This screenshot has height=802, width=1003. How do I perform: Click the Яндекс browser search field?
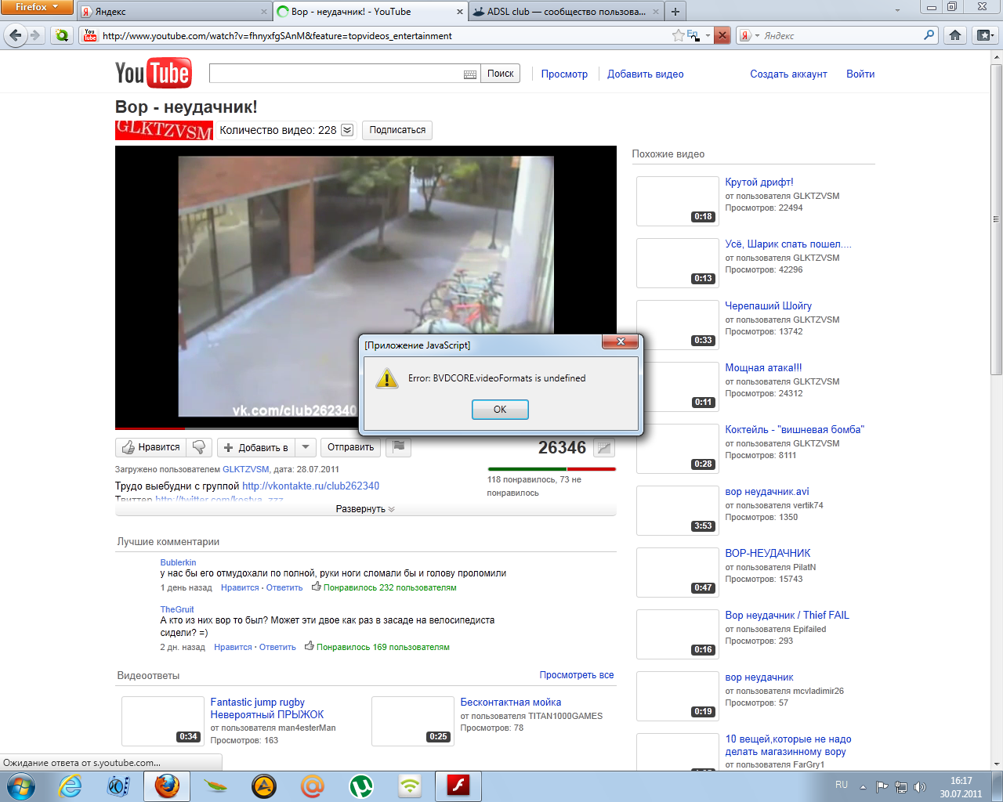coord(840,35)
